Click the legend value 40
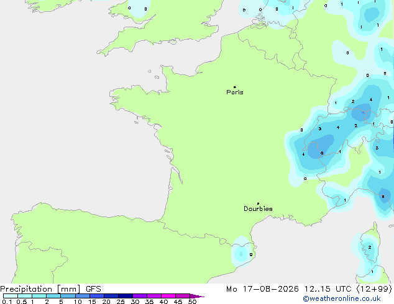Screen dimensions: 394x304 (x=163, y=302)
